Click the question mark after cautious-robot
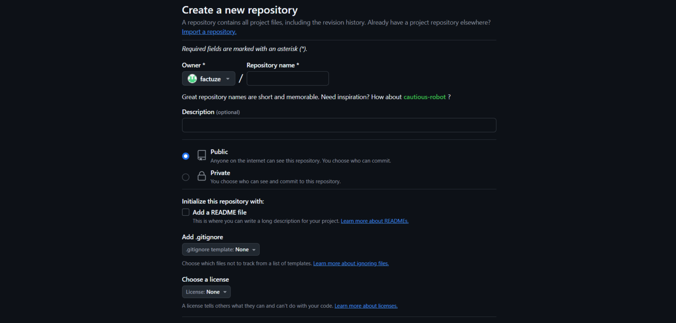This screenshot has height=323, width=676. 449,97
